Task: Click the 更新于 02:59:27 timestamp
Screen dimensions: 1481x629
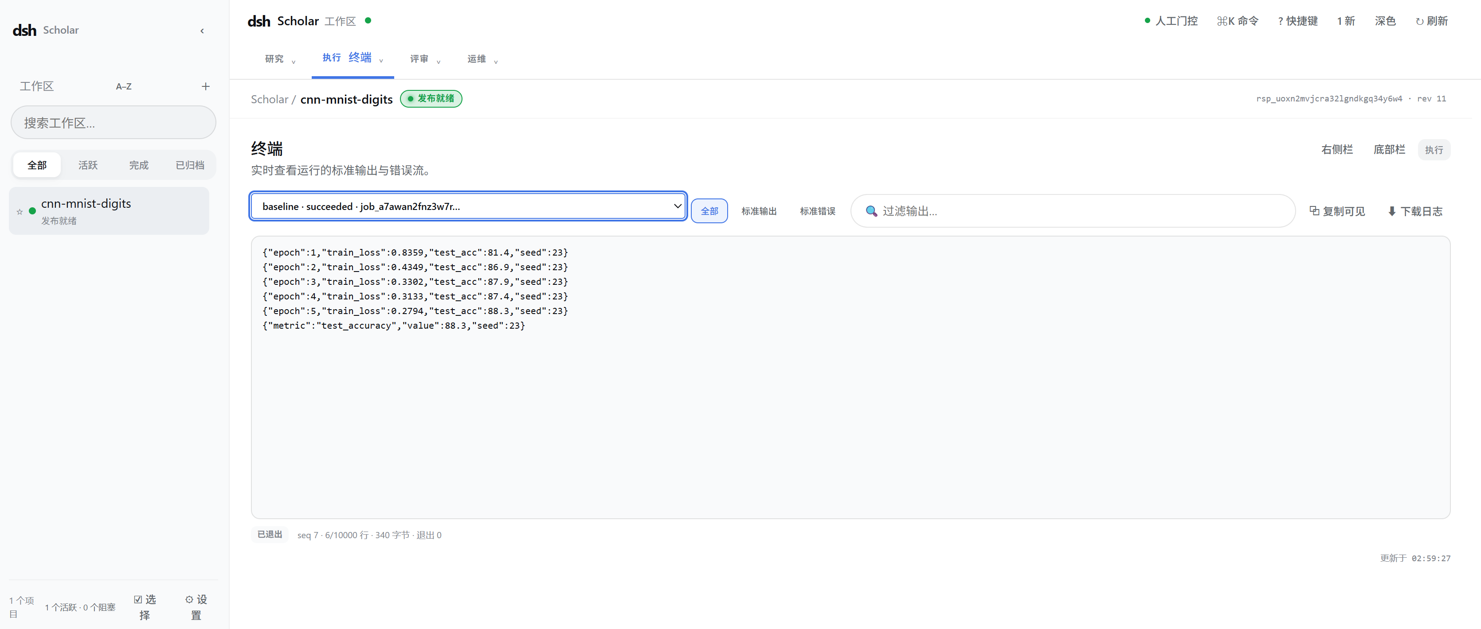Action: (1415, 558)
